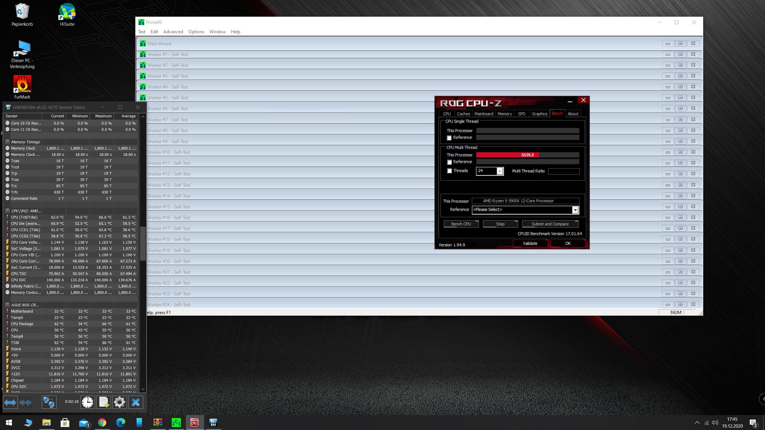The image size is (765, 430).
Task: Open HiSuite desktop shortcut
Action: tap(67, 15)
